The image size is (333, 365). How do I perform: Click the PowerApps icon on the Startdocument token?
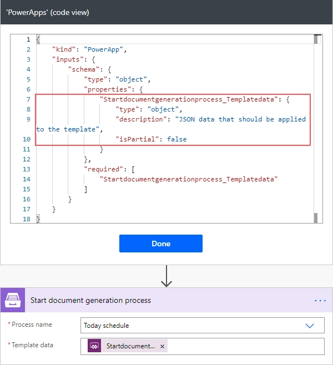94,346
